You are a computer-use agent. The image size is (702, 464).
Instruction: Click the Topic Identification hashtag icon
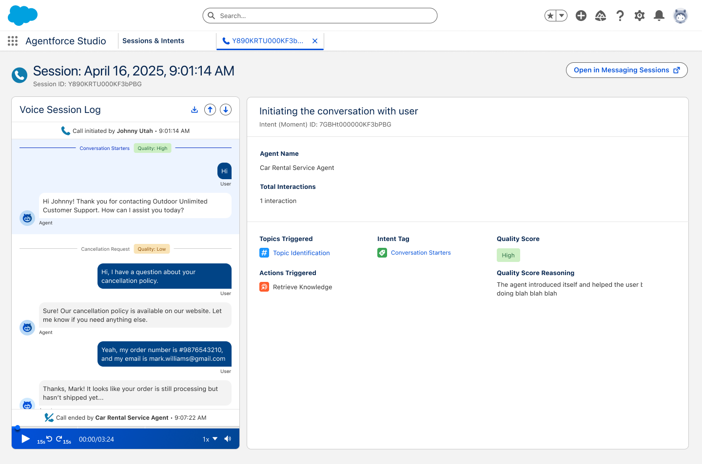point(264,253)
